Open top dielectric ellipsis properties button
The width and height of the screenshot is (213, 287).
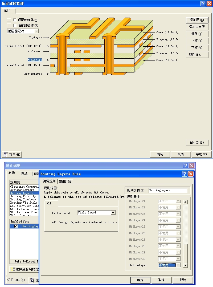[9, 20]
